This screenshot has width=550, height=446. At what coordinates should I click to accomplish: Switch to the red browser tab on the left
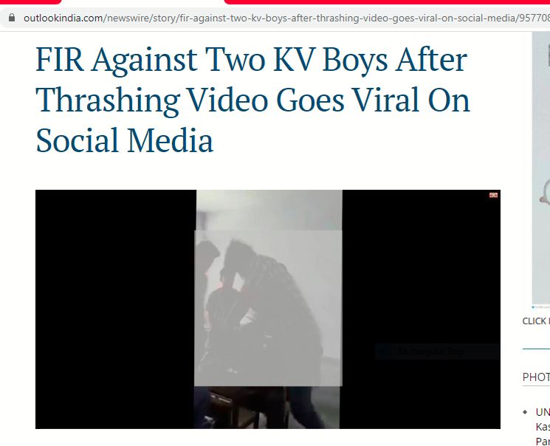(30, 2)
